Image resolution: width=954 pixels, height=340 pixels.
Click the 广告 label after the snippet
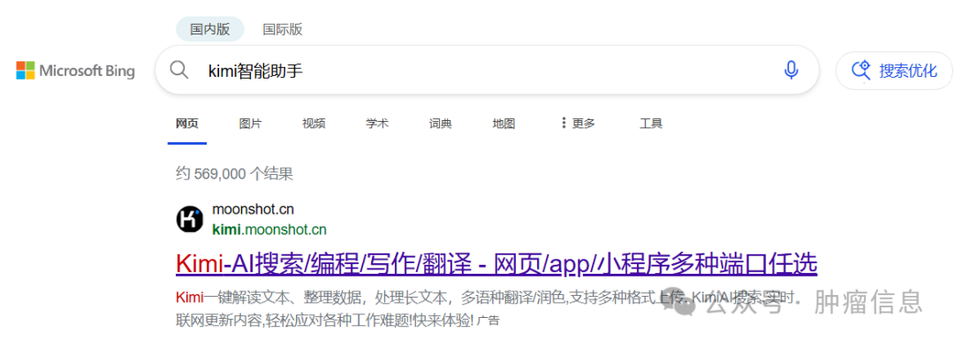tap(488, 320)
